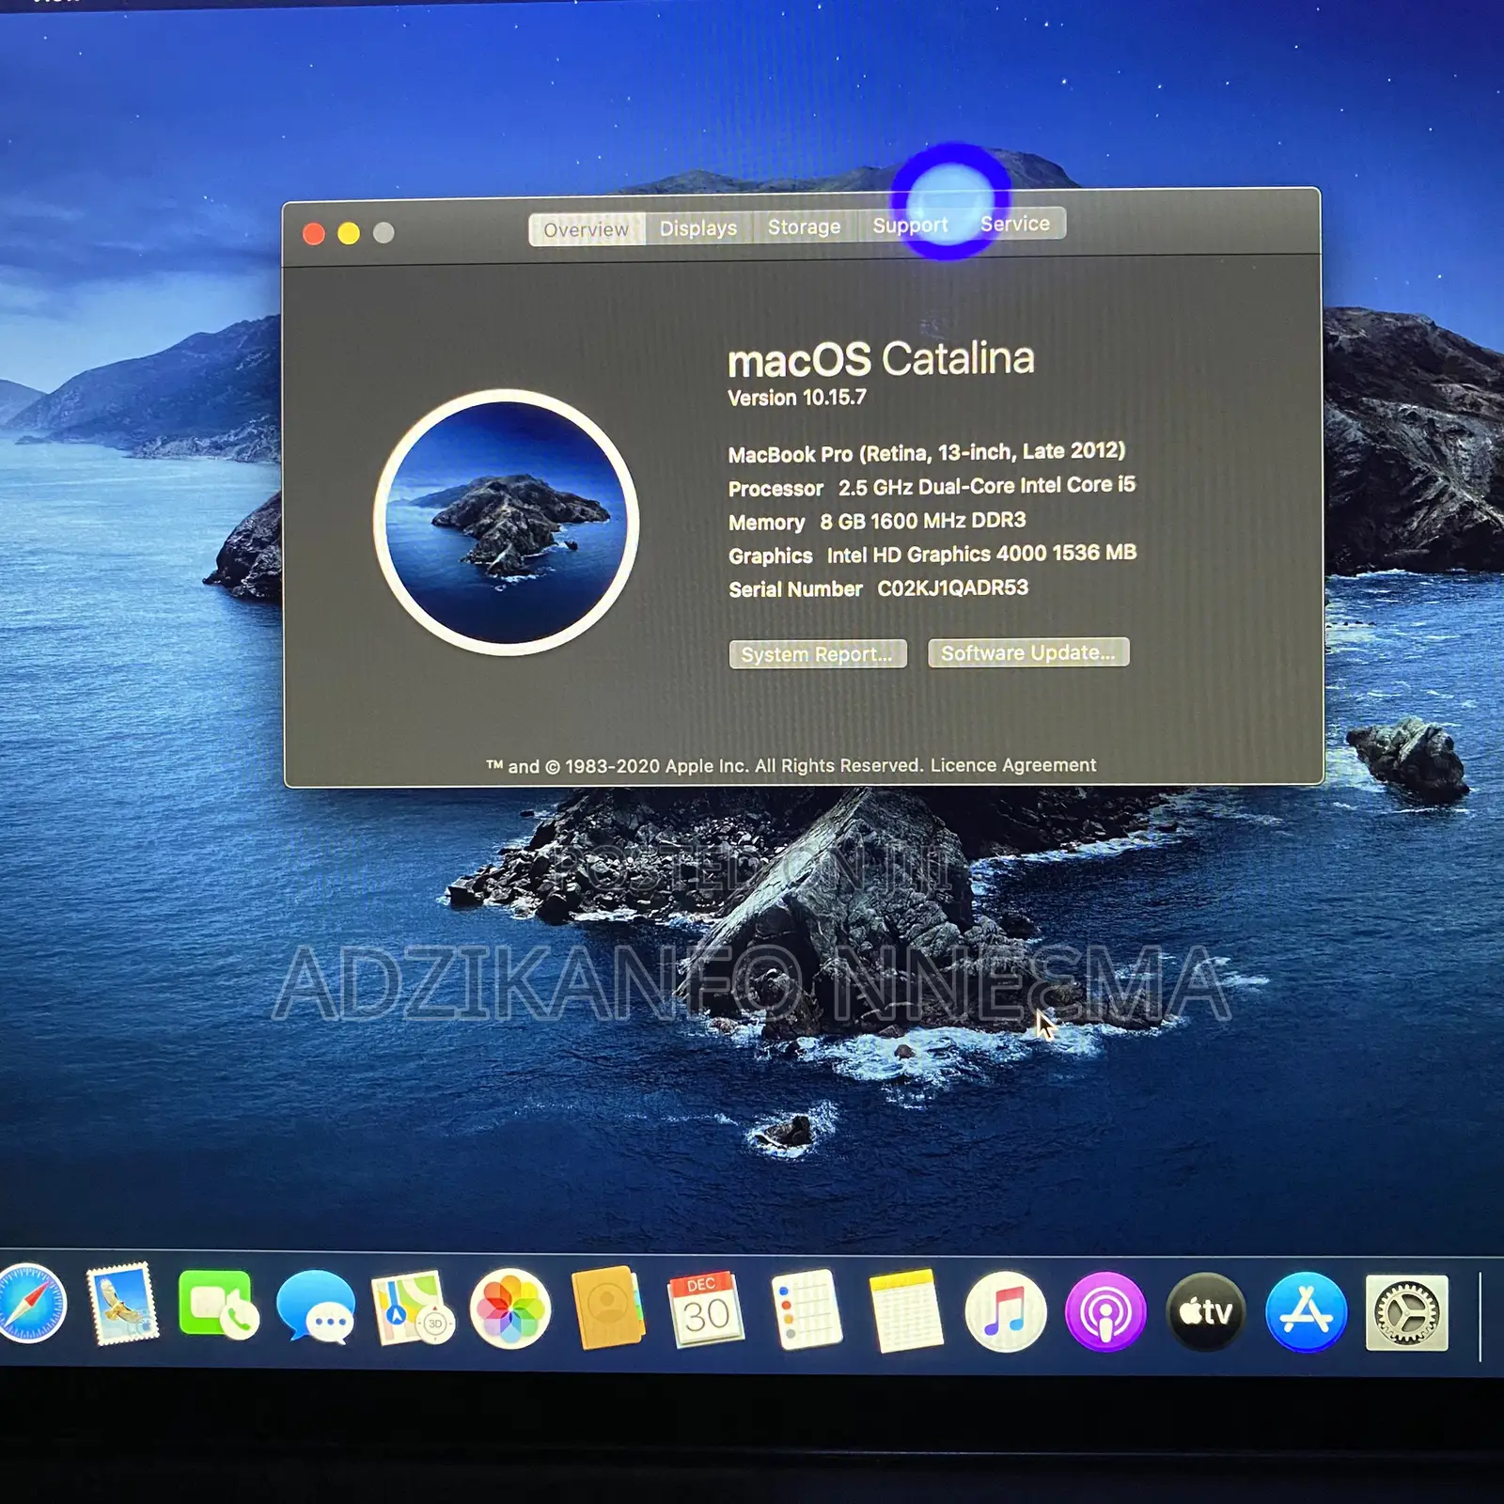Open the Licence Agreement link
The image size is (1504, 1504).
(1013, 765)
